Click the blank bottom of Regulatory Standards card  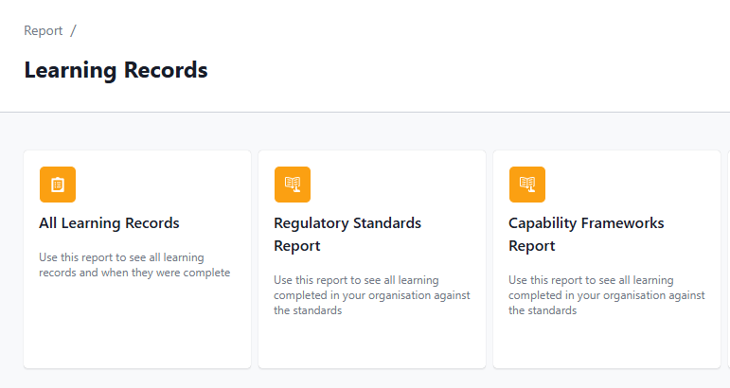click(x=372, y=344)
